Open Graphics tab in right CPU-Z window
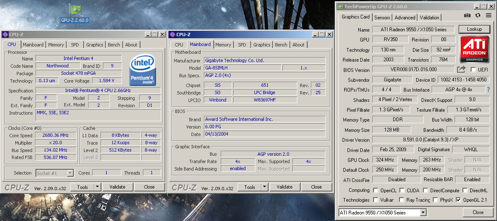 coord(262,45)
